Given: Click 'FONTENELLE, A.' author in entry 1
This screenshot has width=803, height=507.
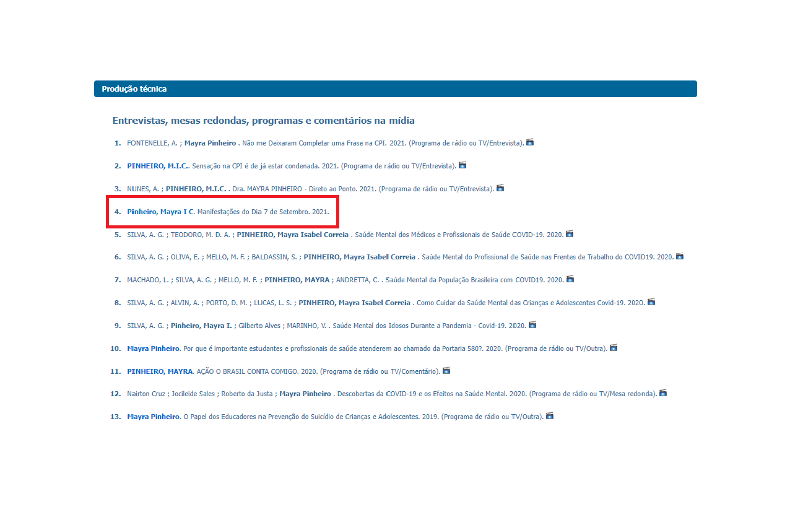Looking at the screenshot, I should point(153,143).
